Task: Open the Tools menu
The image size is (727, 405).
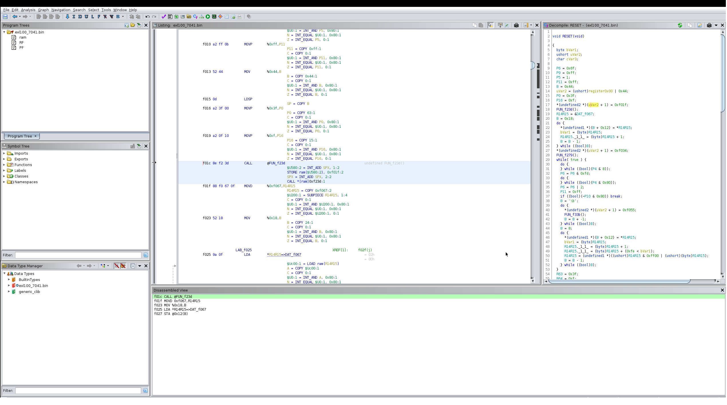Action: pos(106,10)
